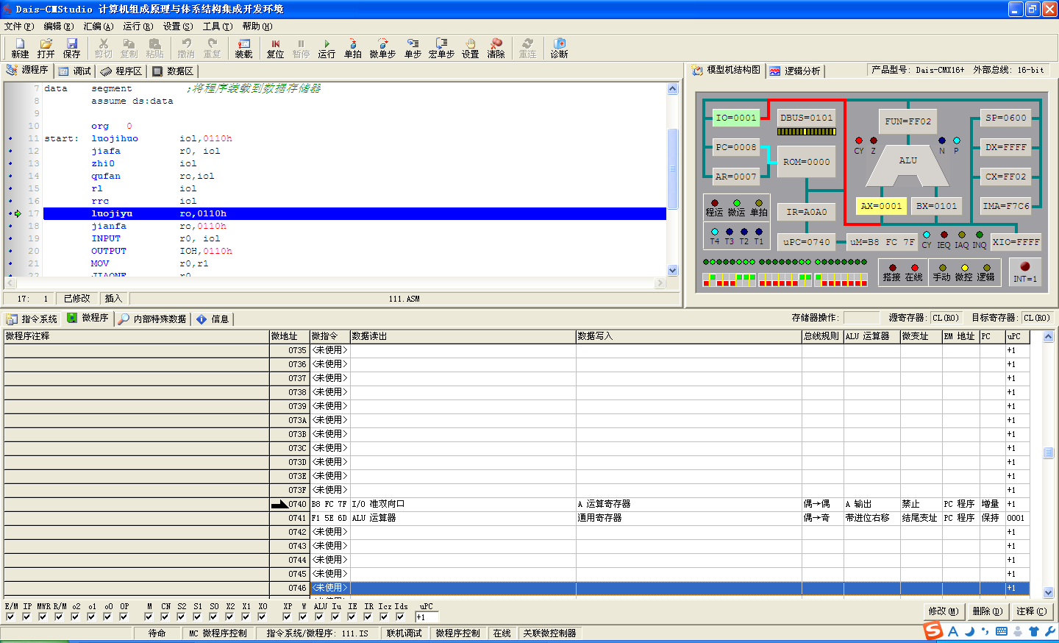Open the 设置 hand icon in toolbar

tap(471, 49)
